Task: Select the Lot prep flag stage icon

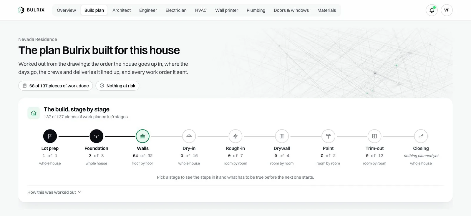Action: tap(50, 136)
